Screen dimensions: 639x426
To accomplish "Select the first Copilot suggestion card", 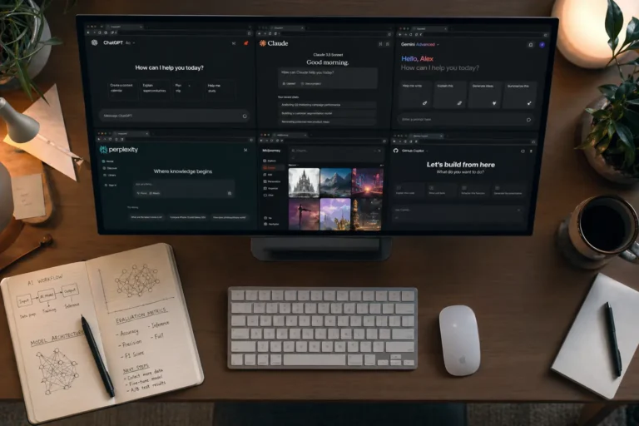I will coord(409,190).
